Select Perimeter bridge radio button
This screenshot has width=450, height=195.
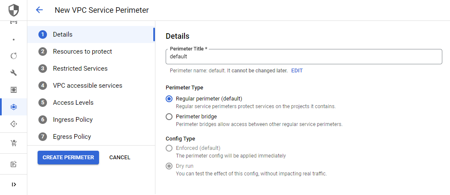[x=169, y=117]
